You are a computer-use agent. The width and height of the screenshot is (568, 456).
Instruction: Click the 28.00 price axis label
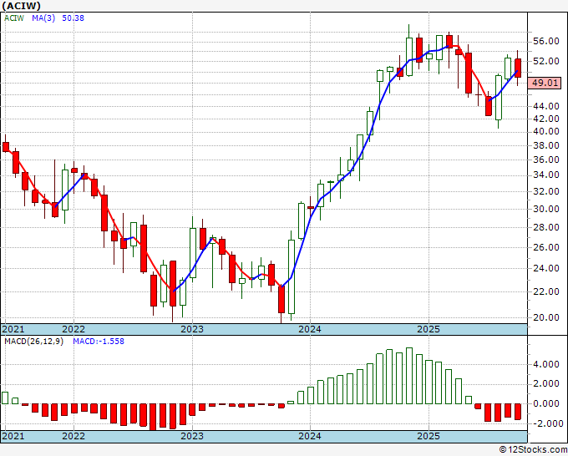546,227
